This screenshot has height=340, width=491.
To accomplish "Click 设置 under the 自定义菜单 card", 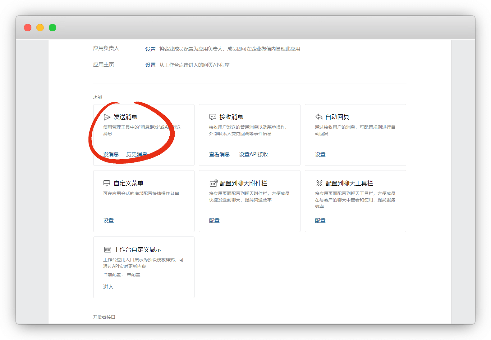I will (x=108, y=220).
